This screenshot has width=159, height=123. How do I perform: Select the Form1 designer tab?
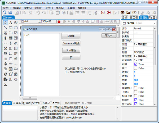(8, 18)
